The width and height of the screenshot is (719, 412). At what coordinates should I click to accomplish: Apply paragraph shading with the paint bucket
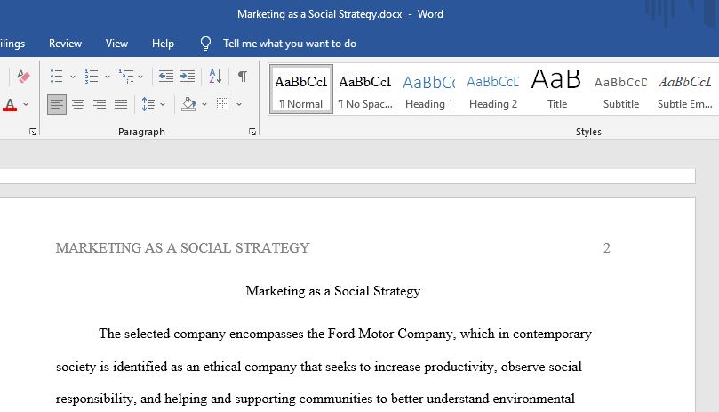click(x=188, y=104)
